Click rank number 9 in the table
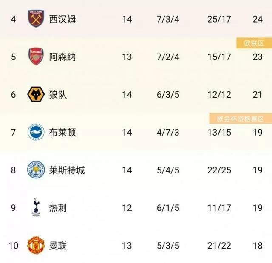This screenshot has width=272, height=263. pos(13,208)
